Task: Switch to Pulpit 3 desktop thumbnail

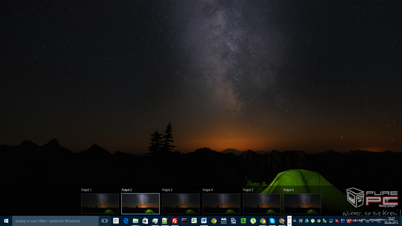Action: [181, 204]
